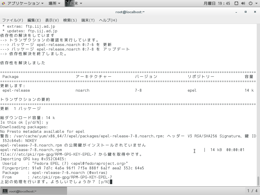
Task: Click the Userid line with Fedora EPEL (7)
Action: tap(65, 164)
